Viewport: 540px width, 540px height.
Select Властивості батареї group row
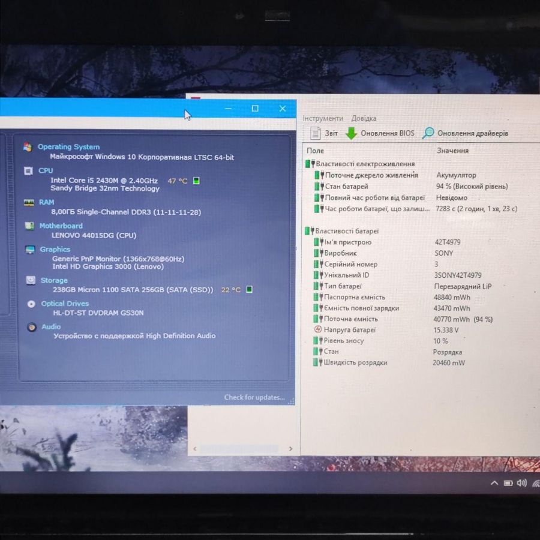(342, 231)
